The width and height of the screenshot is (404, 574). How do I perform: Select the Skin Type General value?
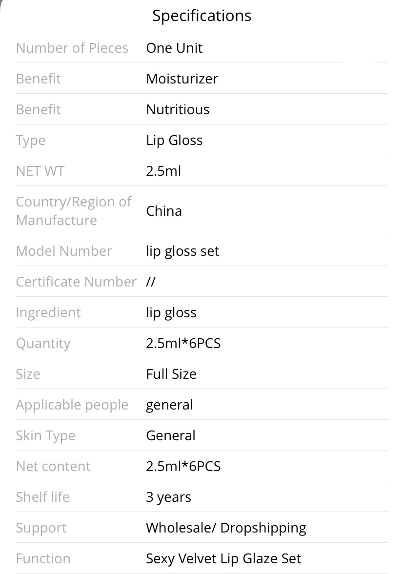[x=171, y=435]
